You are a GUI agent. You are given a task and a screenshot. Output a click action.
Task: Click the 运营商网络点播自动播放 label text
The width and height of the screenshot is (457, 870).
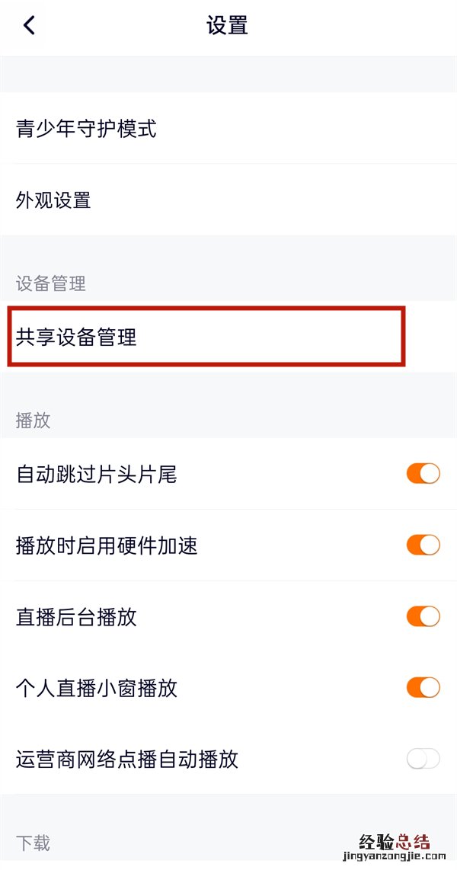[127, 759]
